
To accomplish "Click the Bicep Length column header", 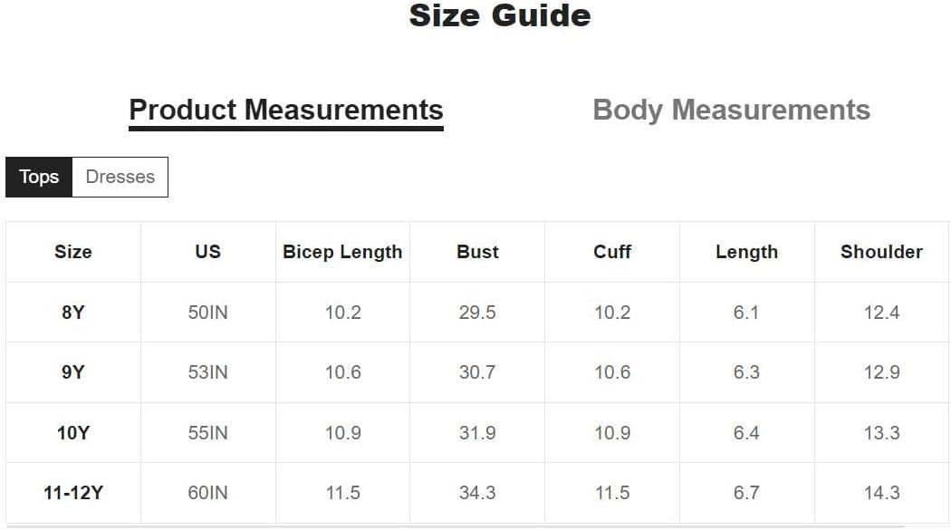I will click(x=342, y=252).
